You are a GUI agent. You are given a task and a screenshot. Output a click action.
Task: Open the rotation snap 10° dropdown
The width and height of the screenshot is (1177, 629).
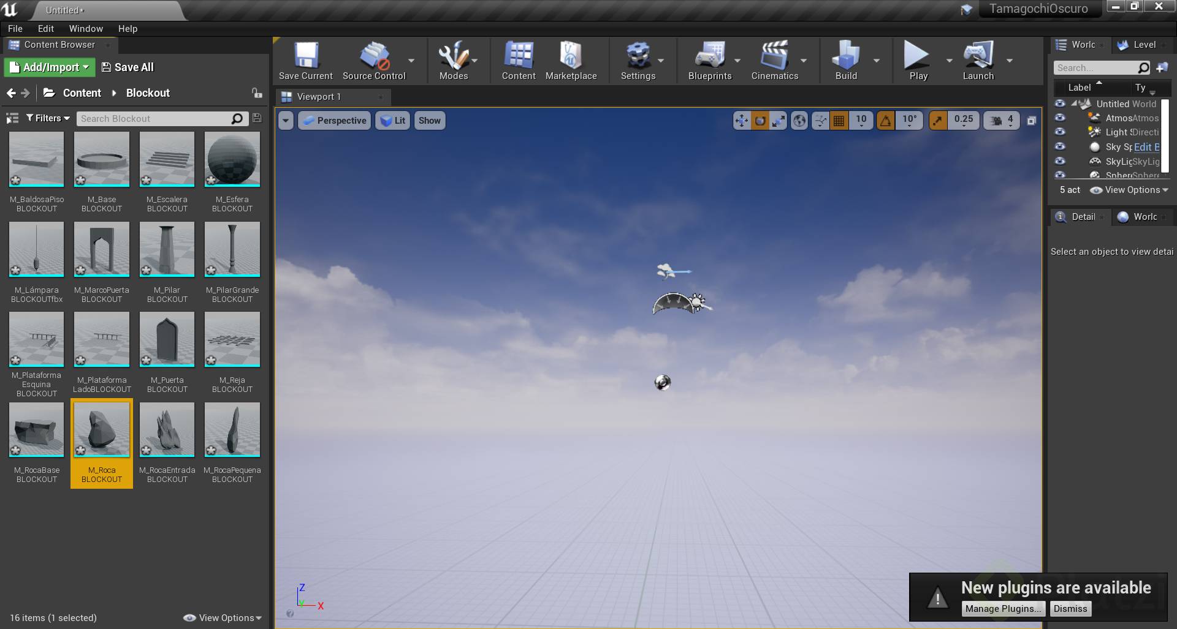[910, 121]
